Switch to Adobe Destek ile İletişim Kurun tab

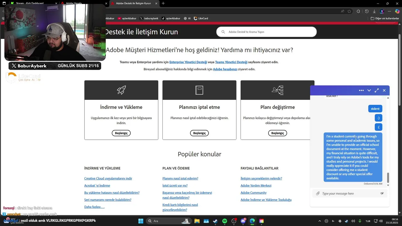click(x=133, y=3)
